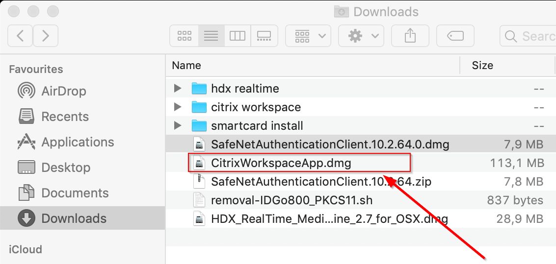Expand the citrix workspace folder
The height and width of the screenshot is (264, 556).
tap(178, 107)
